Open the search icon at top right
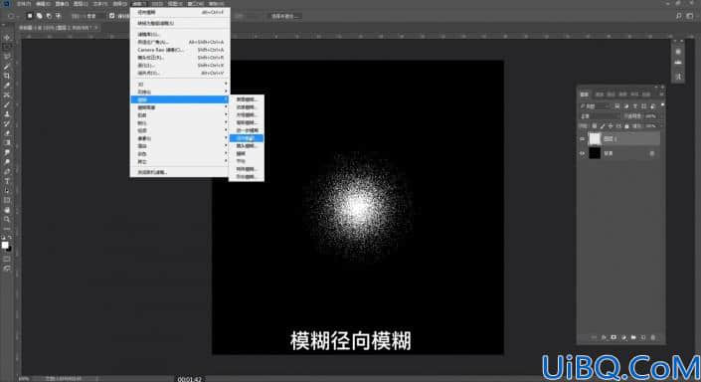 [x=679, y=16]
